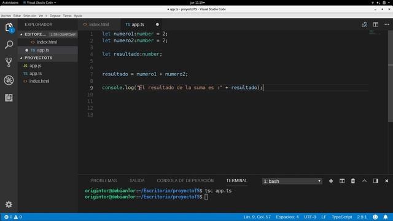The width and height of the screenshot is (393, 221).
Task: Select the bash terminal dropdown
Action: (x=292, y=181)
